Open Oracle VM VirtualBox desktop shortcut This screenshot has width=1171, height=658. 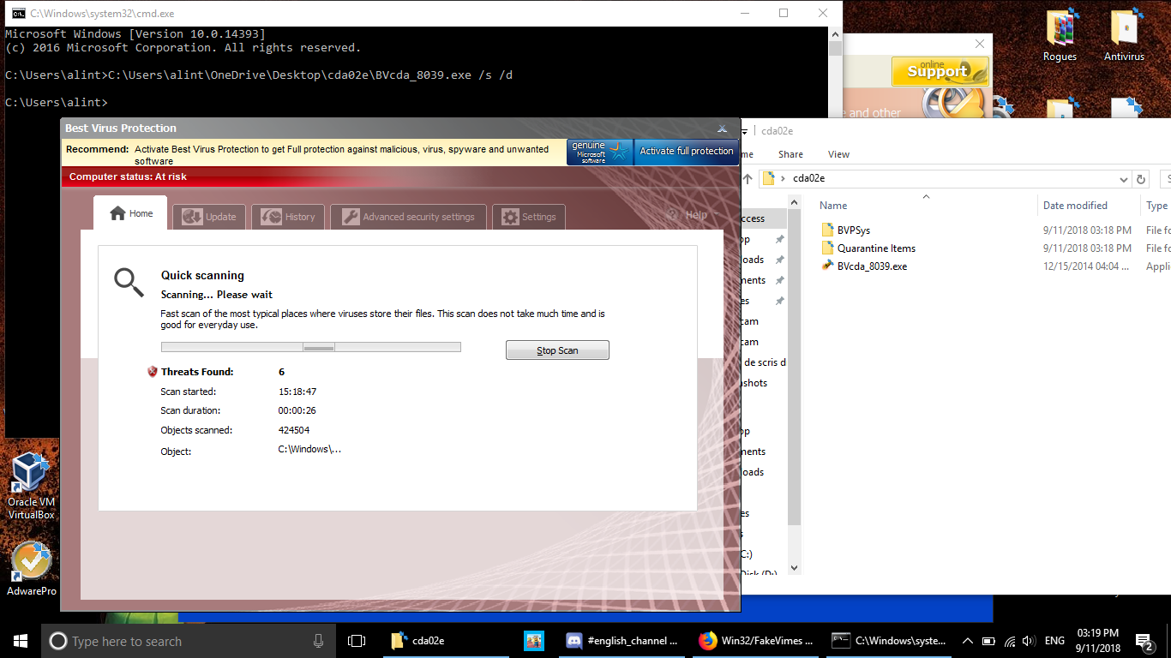tap(31, 485)
